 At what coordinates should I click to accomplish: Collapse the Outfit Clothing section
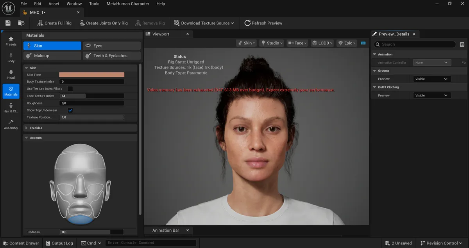pyautogui.click(x=374, y=87)
